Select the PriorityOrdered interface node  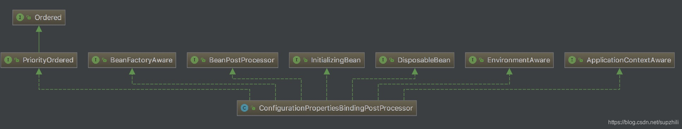pos(39,60)
